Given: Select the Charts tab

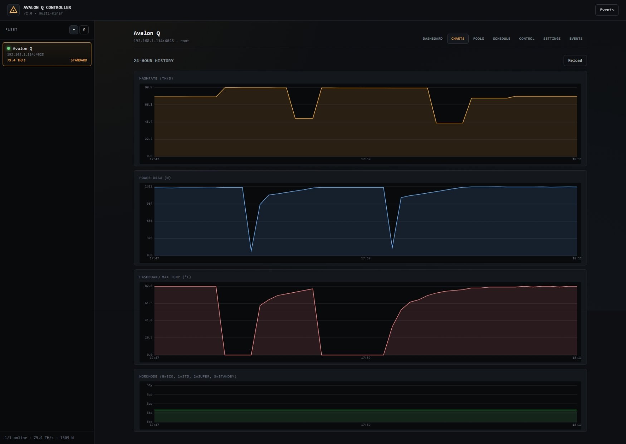Looking at the screenshot, I should 458,39.
